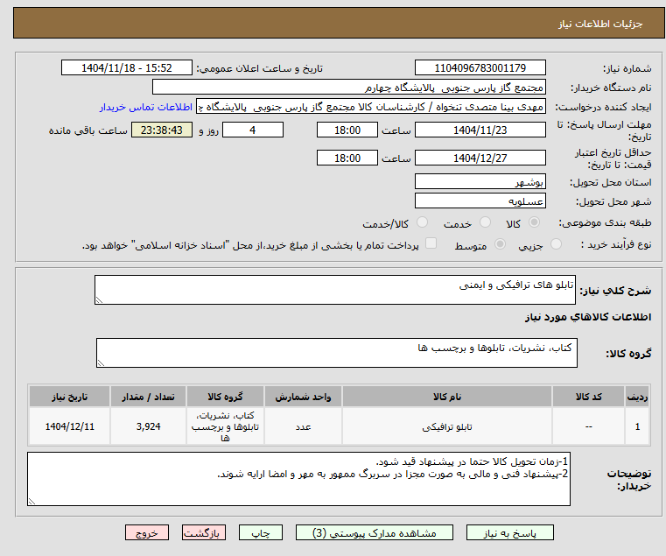Select the متوسط purchase type radio
The height and width of the screenshot is (556, 666).
pyautogui.click(x=501, y=244)
